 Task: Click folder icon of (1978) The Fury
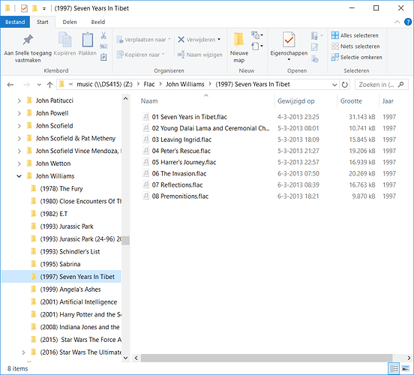click(34, 188)
